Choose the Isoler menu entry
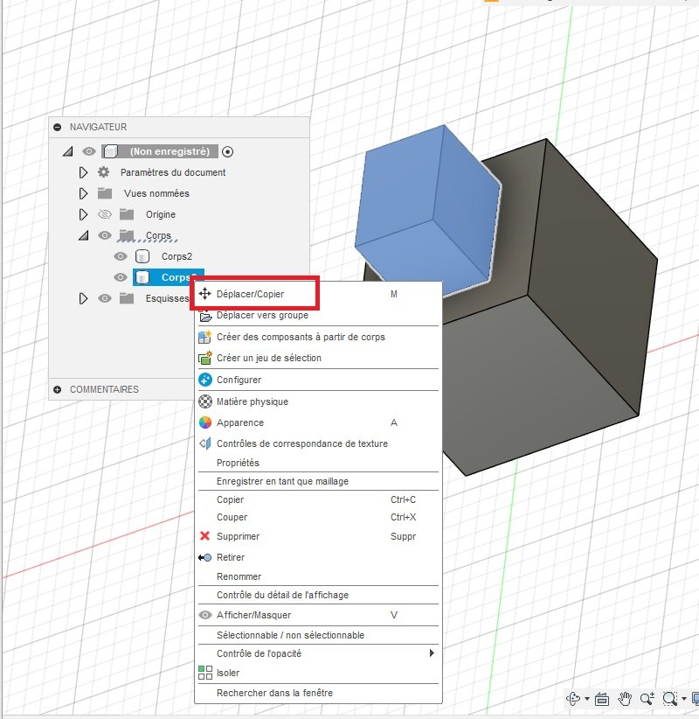Screen dimensions: 699x719 point(318,673)
